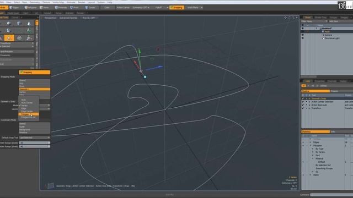Switch to the Setup layout tab

(59, 13)
